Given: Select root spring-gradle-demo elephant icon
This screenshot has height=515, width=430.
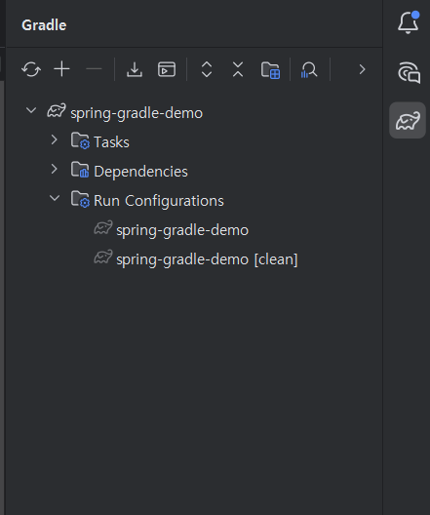Looking at the screenshot, I should [57, 110].
